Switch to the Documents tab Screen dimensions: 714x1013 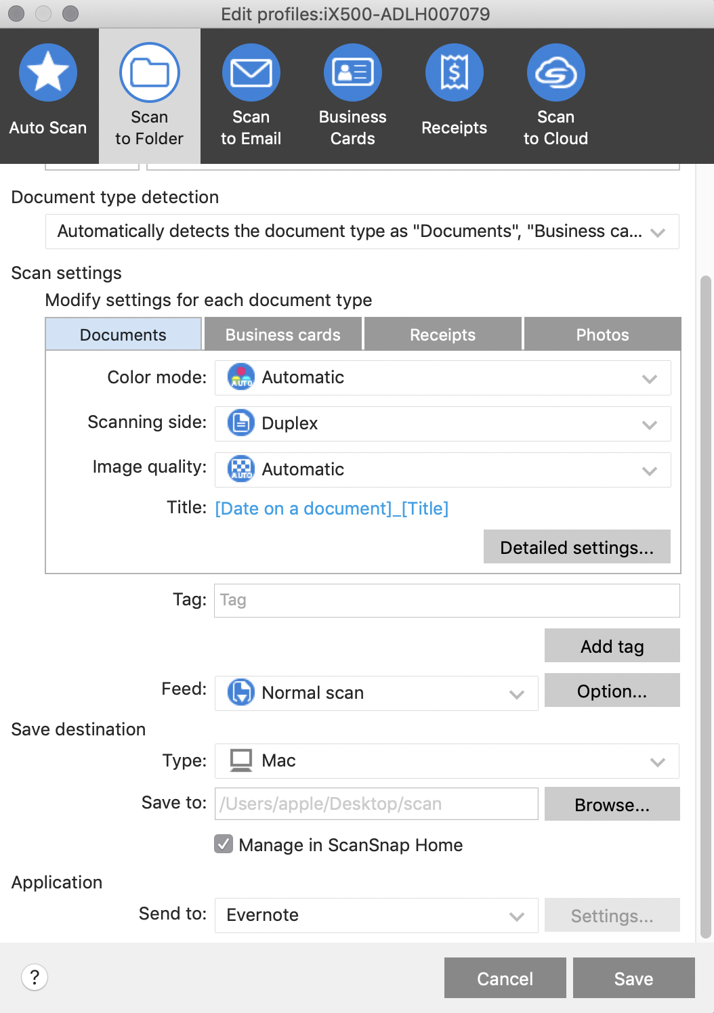click(x=123, y=335)
